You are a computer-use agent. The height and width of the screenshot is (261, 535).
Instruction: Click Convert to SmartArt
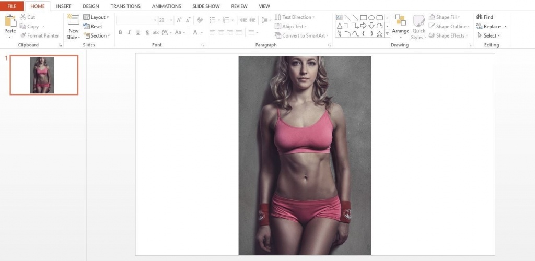(301, 35)
